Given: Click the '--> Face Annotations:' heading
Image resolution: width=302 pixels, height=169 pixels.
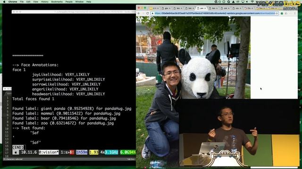Looking at the screenshot, I should [35, 65].
